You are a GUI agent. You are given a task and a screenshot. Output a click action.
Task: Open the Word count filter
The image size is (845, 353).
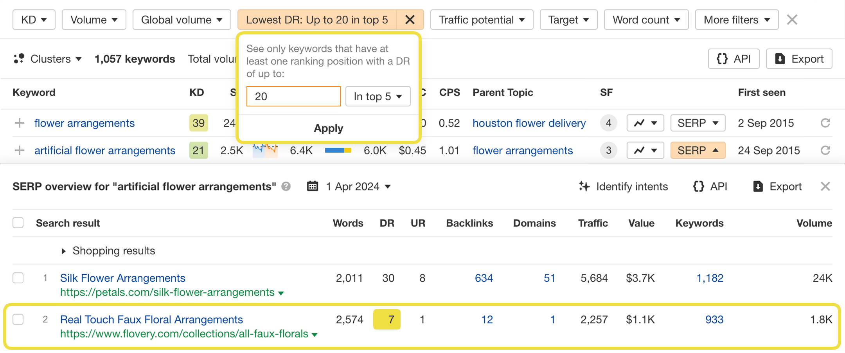coord(646,20)
